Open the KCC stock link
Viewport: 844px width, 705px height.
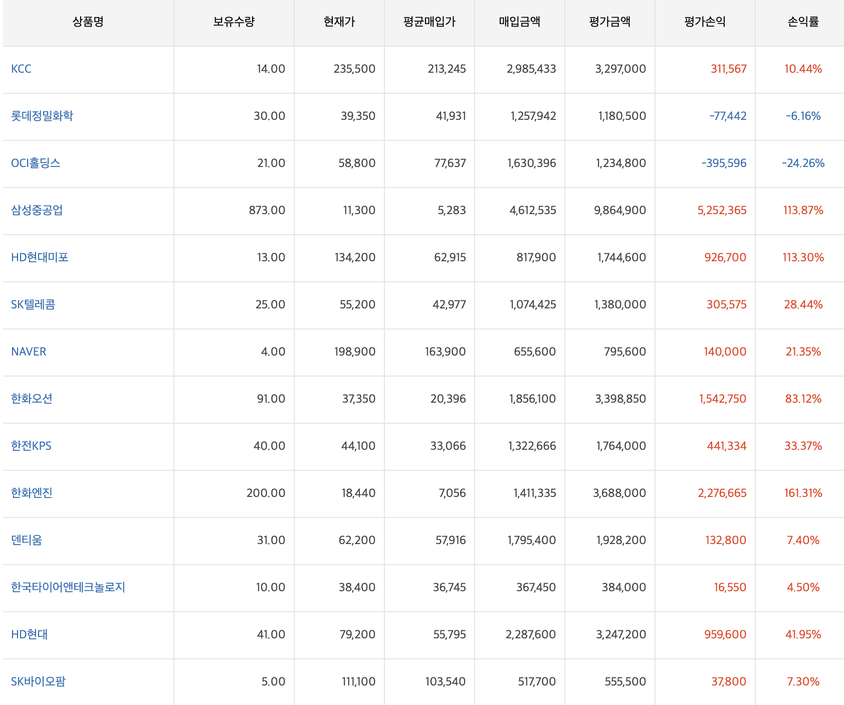[x=21, y=69]
